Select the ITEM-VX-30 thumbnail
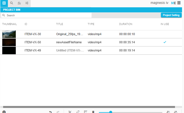Image resolution: width=184 pixels, height=113 pixels. 9,34
